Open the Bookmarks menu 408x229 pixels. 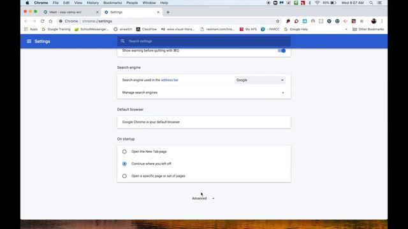pyautogui.click(x=112, y=3)
